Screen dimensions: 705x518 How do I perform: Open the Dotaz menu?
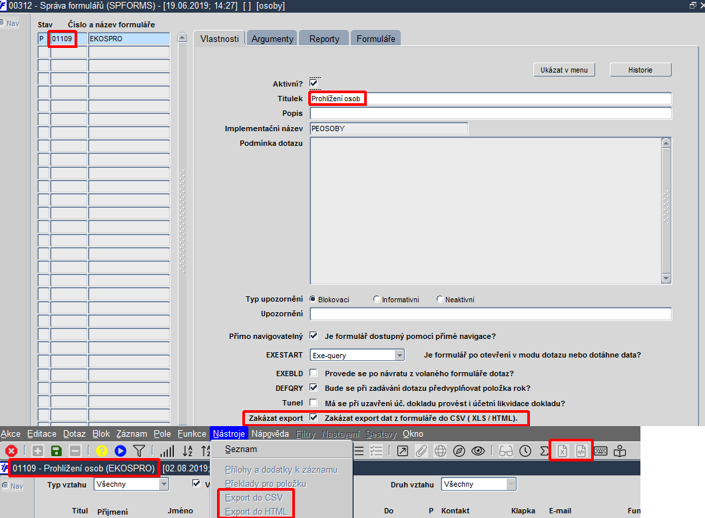(74, 434)
